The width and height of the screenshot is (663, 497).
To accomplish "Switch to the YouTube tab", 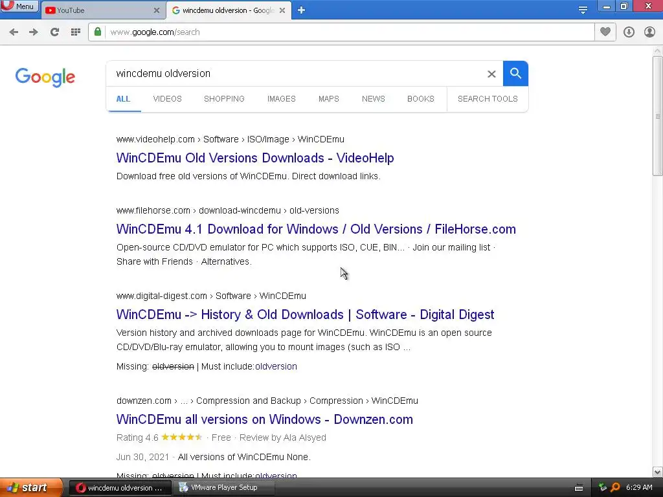I will point(102,10).
